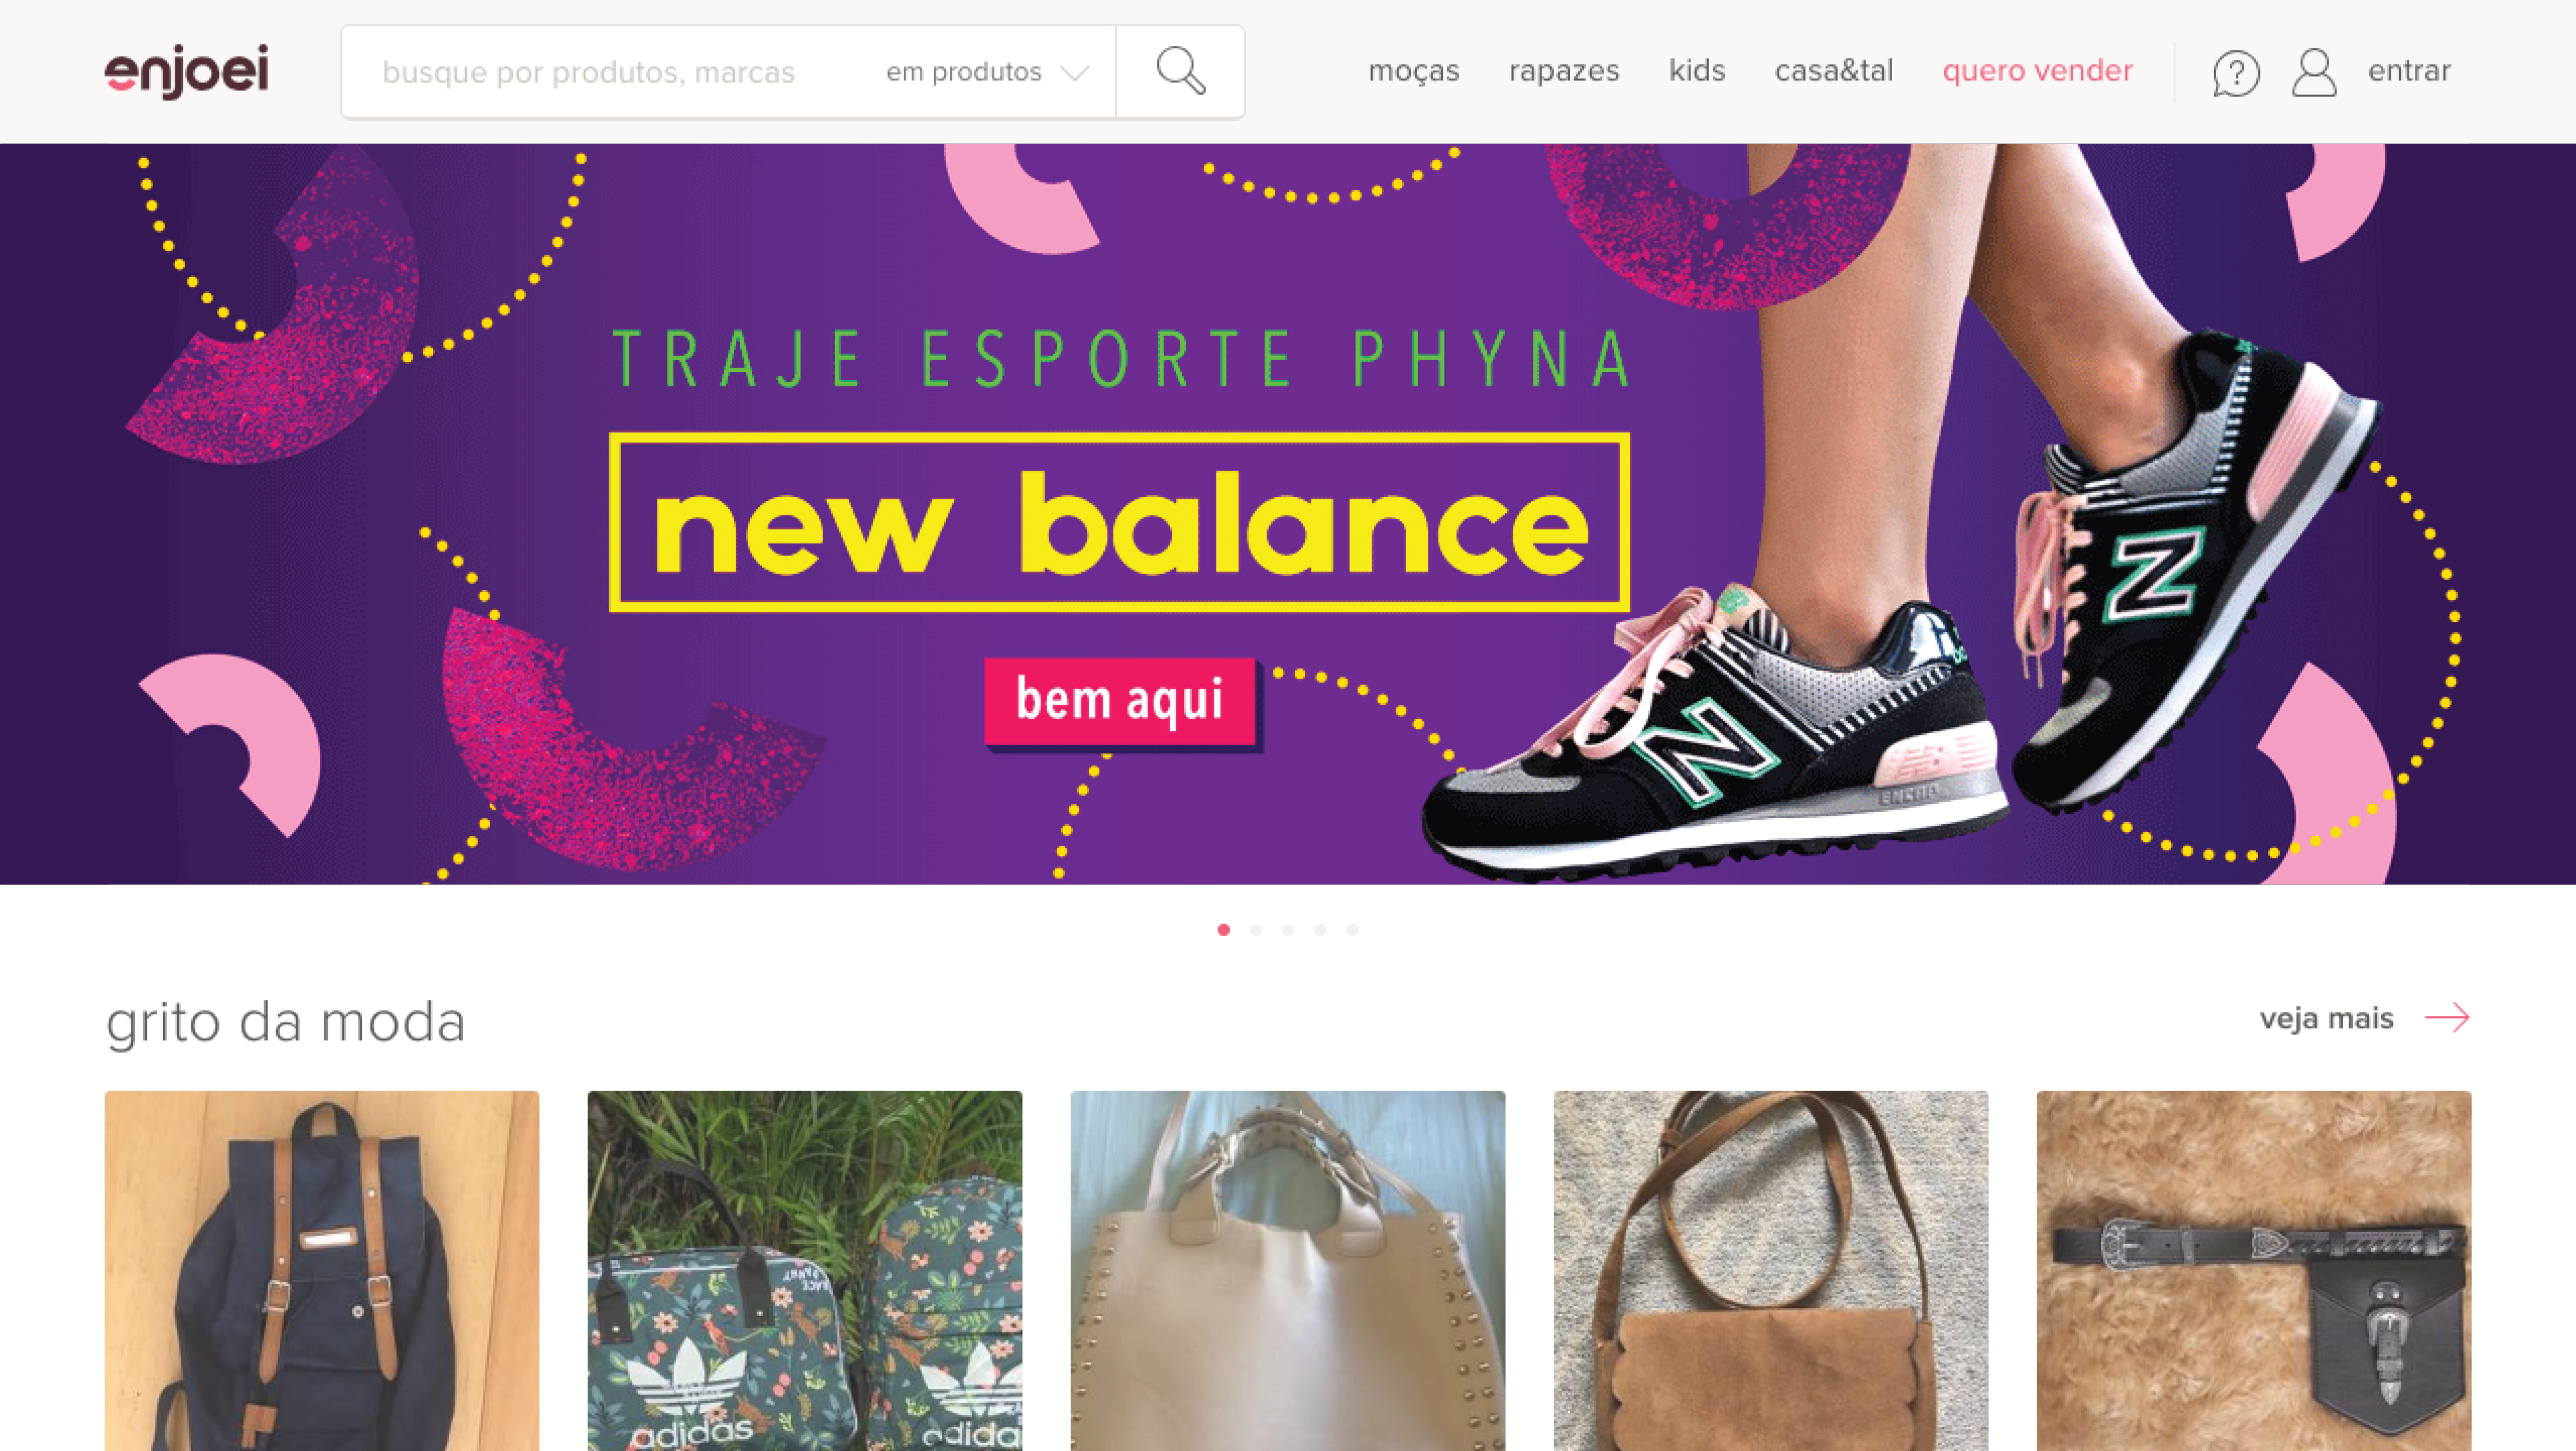Open the rapazes menu
Screen dimensions: 2576x1451
tap(1564, 71)
